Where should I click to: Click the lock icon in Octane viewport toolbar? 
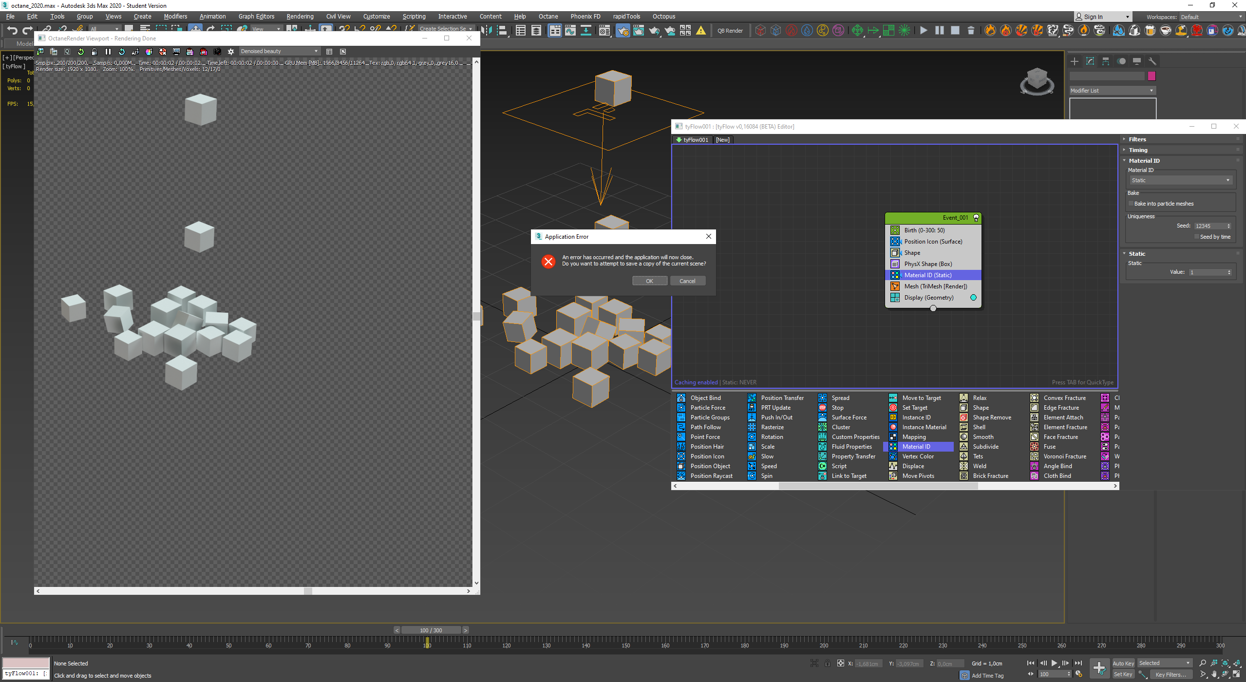94,52
